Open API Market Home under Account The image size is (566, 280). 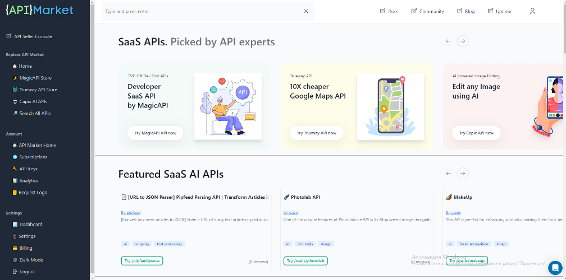pyautogui.click(x=34, y=146)
